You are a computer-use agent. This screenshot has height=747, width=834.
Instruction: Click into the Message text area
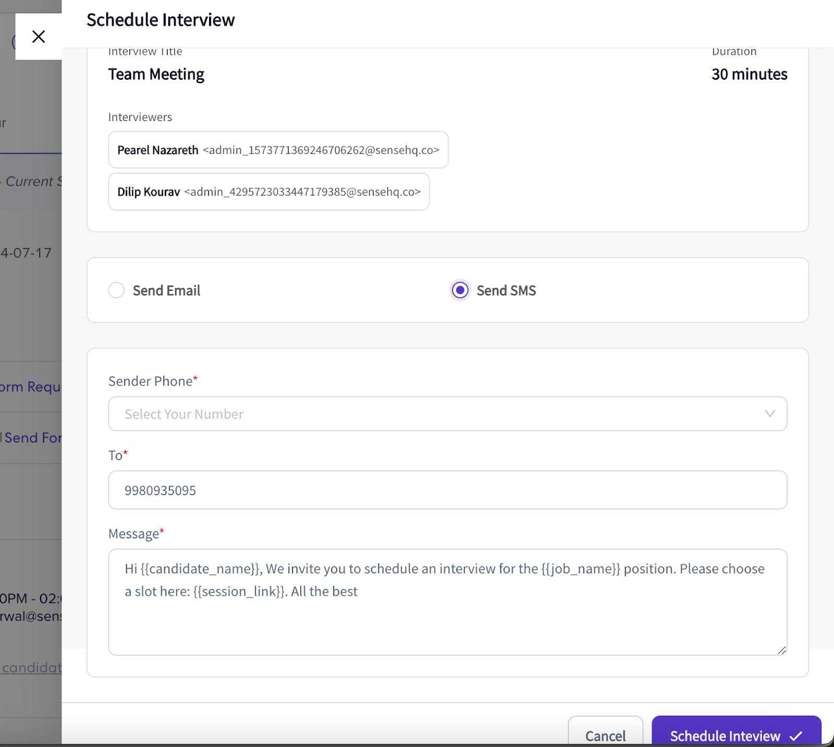pyautogui.click(x=447, y=602)
